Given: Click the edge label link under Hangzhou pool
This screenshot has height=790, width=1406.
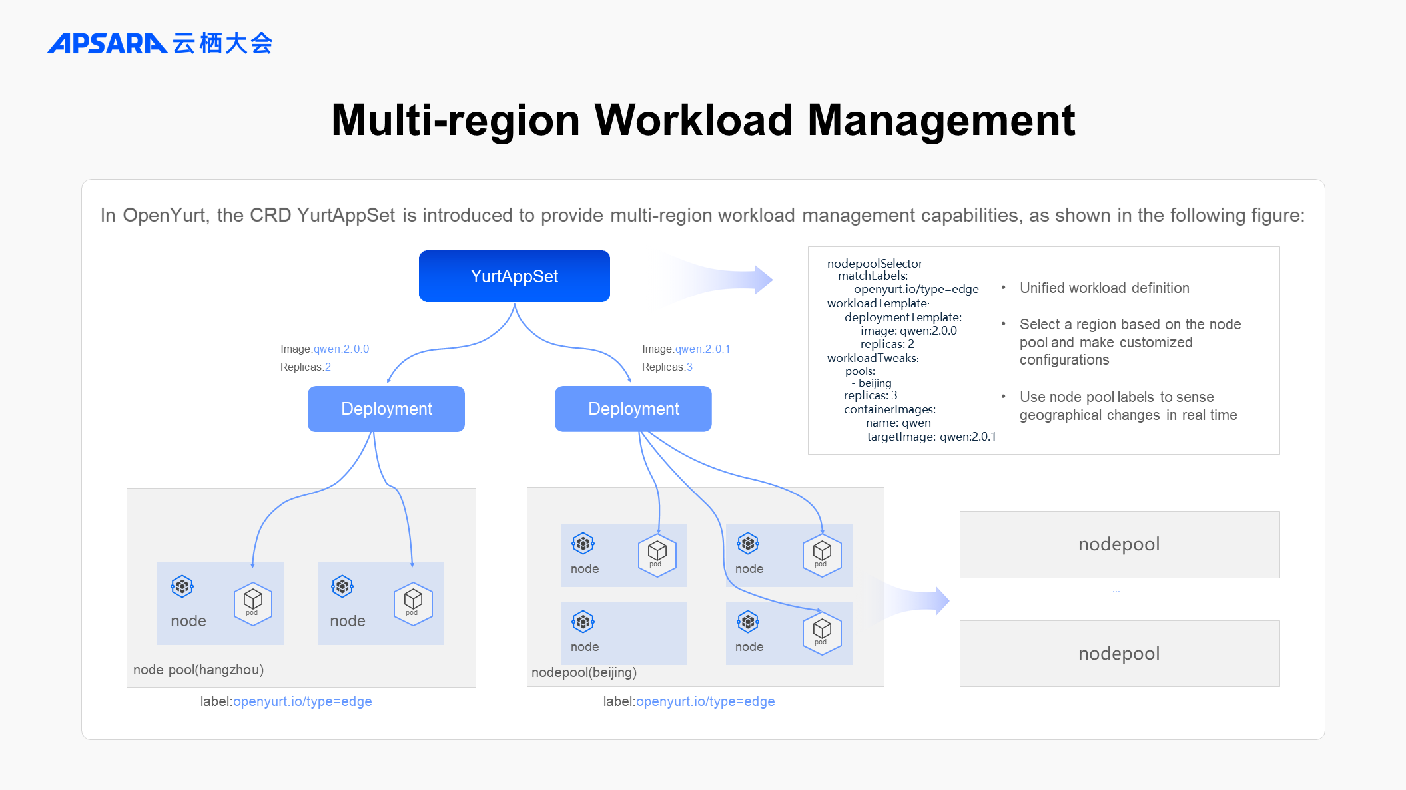Looking at the screenshot, I should tap(302, 701).
